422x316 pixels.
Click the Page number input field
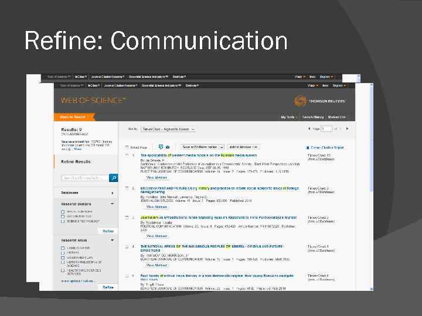point(326,129)
